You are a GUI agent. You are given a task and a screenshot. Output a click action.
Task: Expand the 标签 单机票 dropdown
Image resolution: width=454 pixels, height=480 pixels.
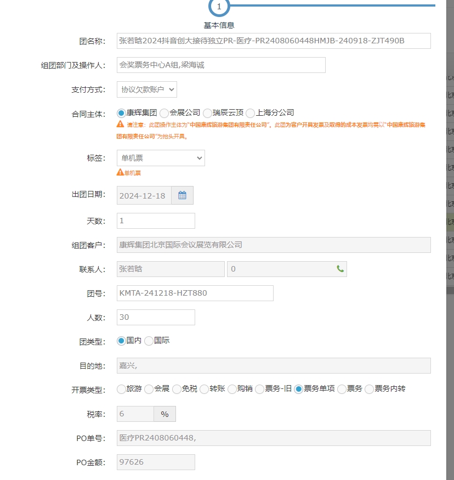161,158
